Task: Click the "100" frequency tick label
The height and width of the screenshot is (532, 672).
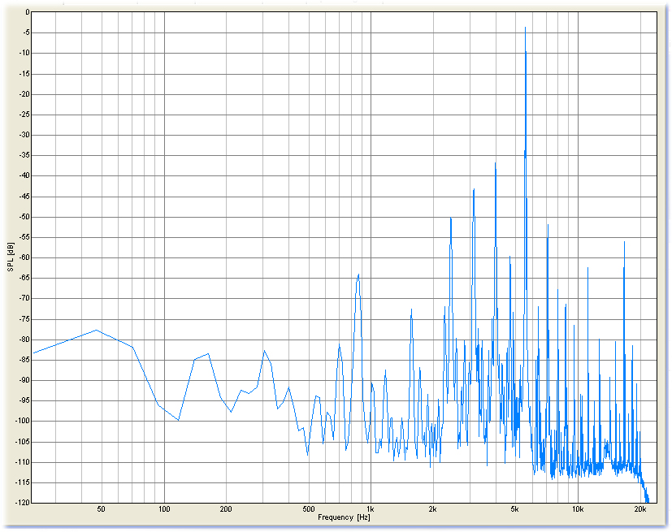Action: click(164, 509)
